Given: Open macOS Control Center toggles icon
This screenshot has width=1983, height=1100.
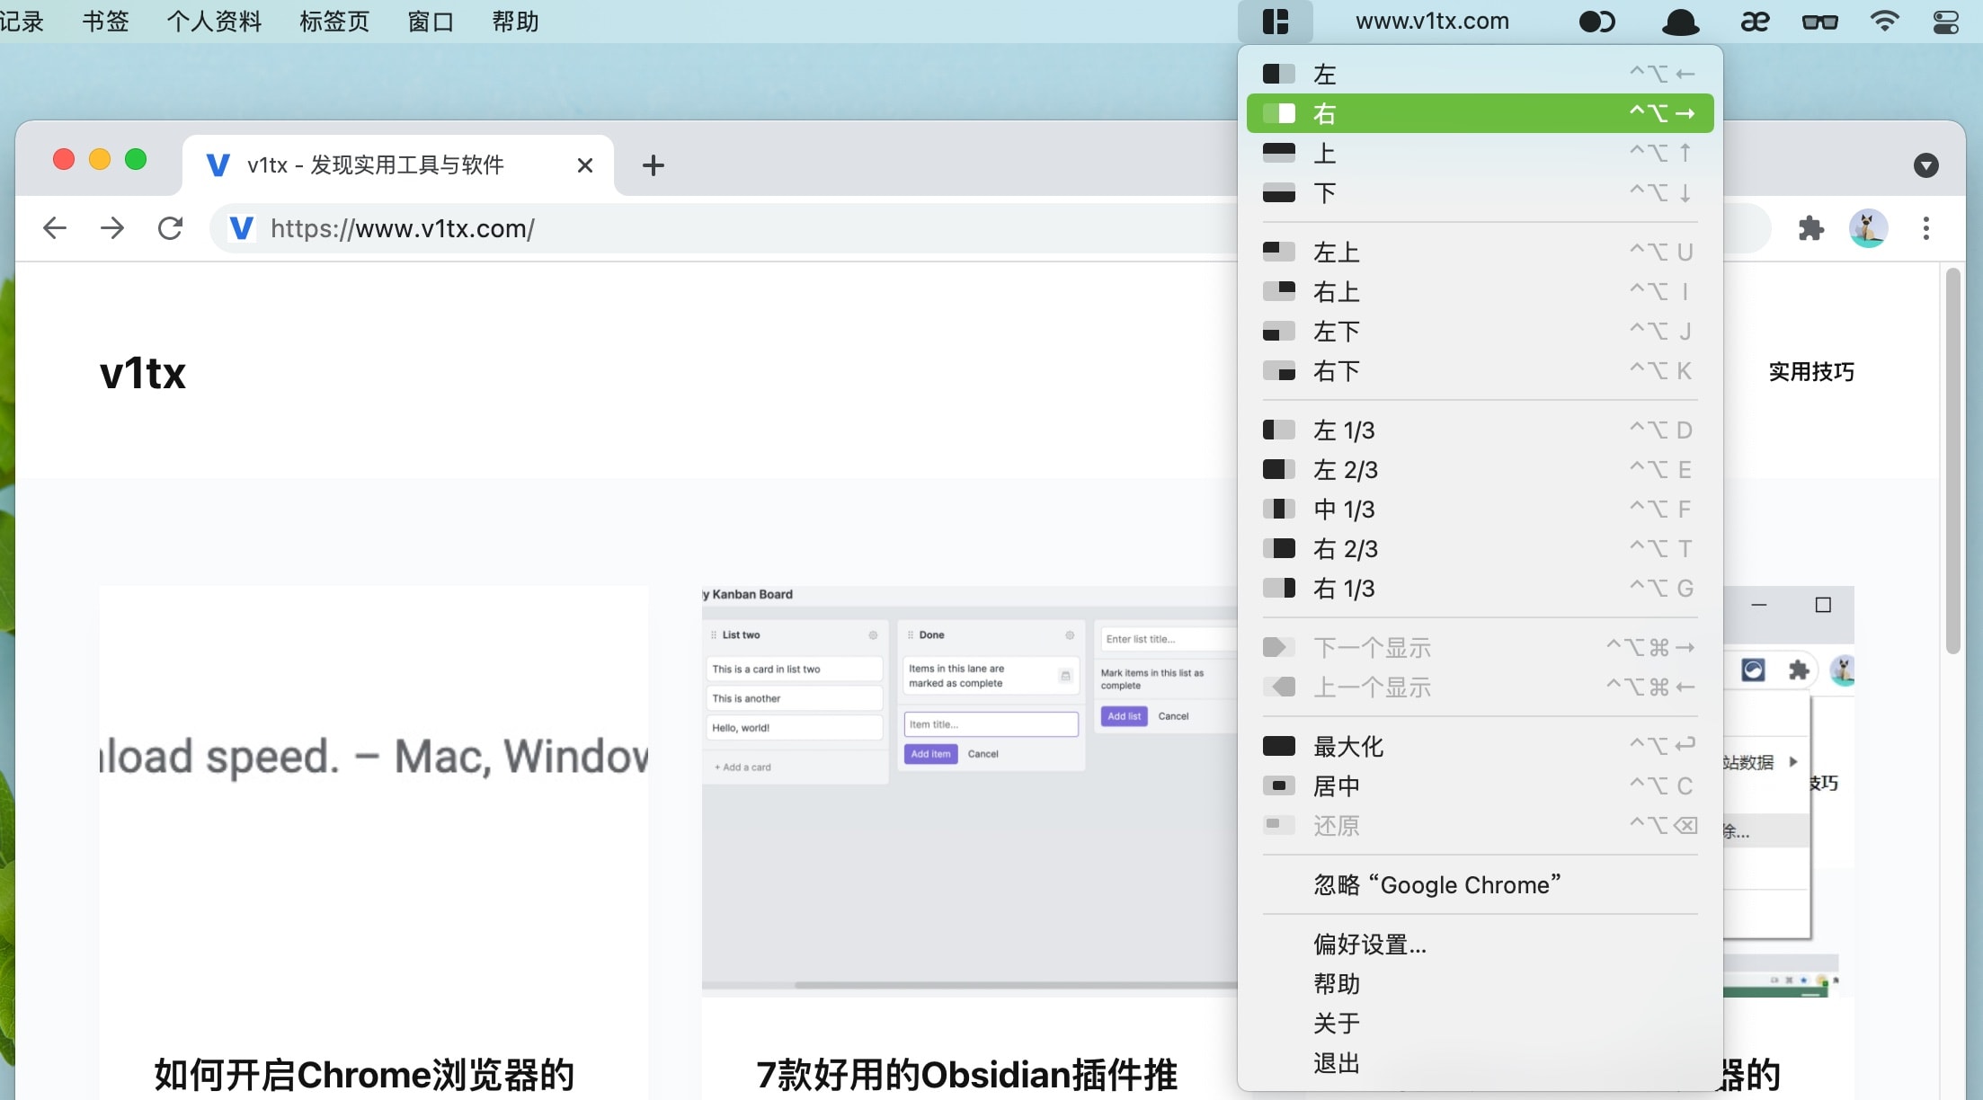Looking at the screenshot, I should click(1945, 22).
